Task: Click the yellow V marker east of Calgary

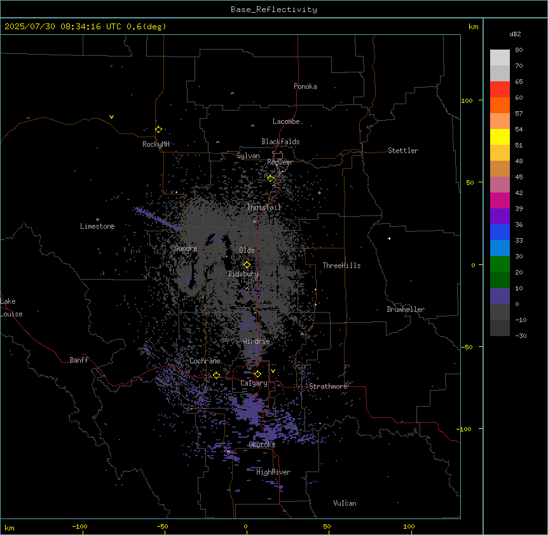Action: [x=273, y=371]
